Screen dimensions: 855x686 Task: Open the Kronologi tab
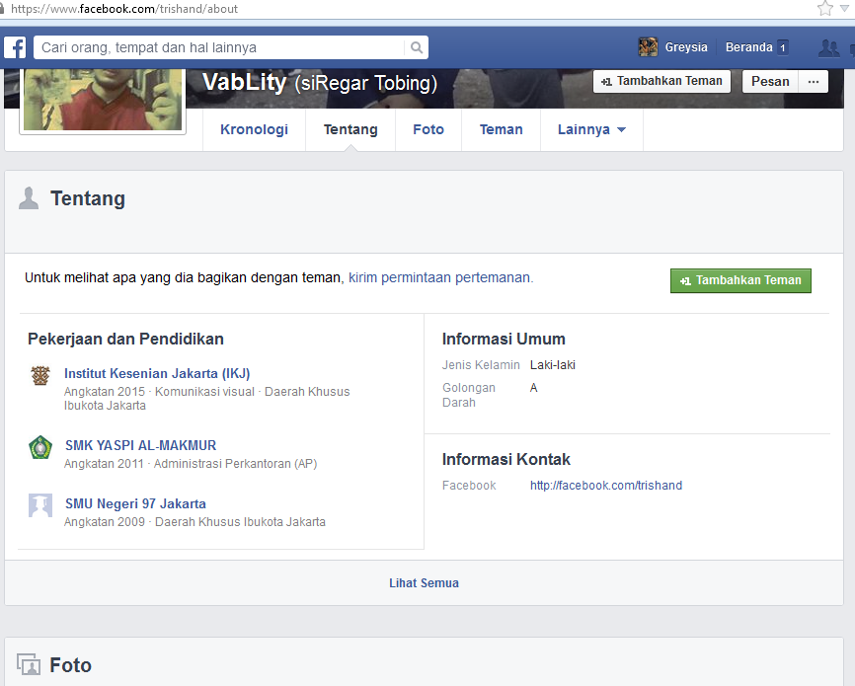[x=254, y=129]
